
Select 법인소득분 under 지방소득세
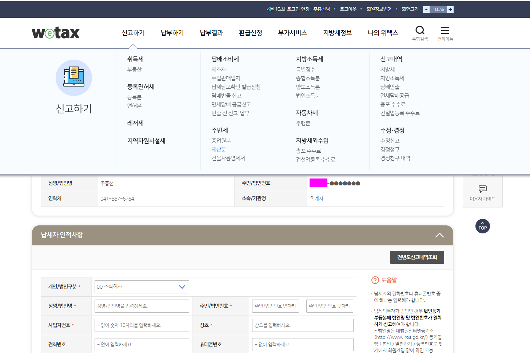pos(308,96)
